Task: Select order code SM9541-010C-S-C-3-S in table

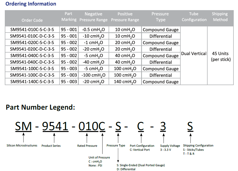Action: click(32, 30)
